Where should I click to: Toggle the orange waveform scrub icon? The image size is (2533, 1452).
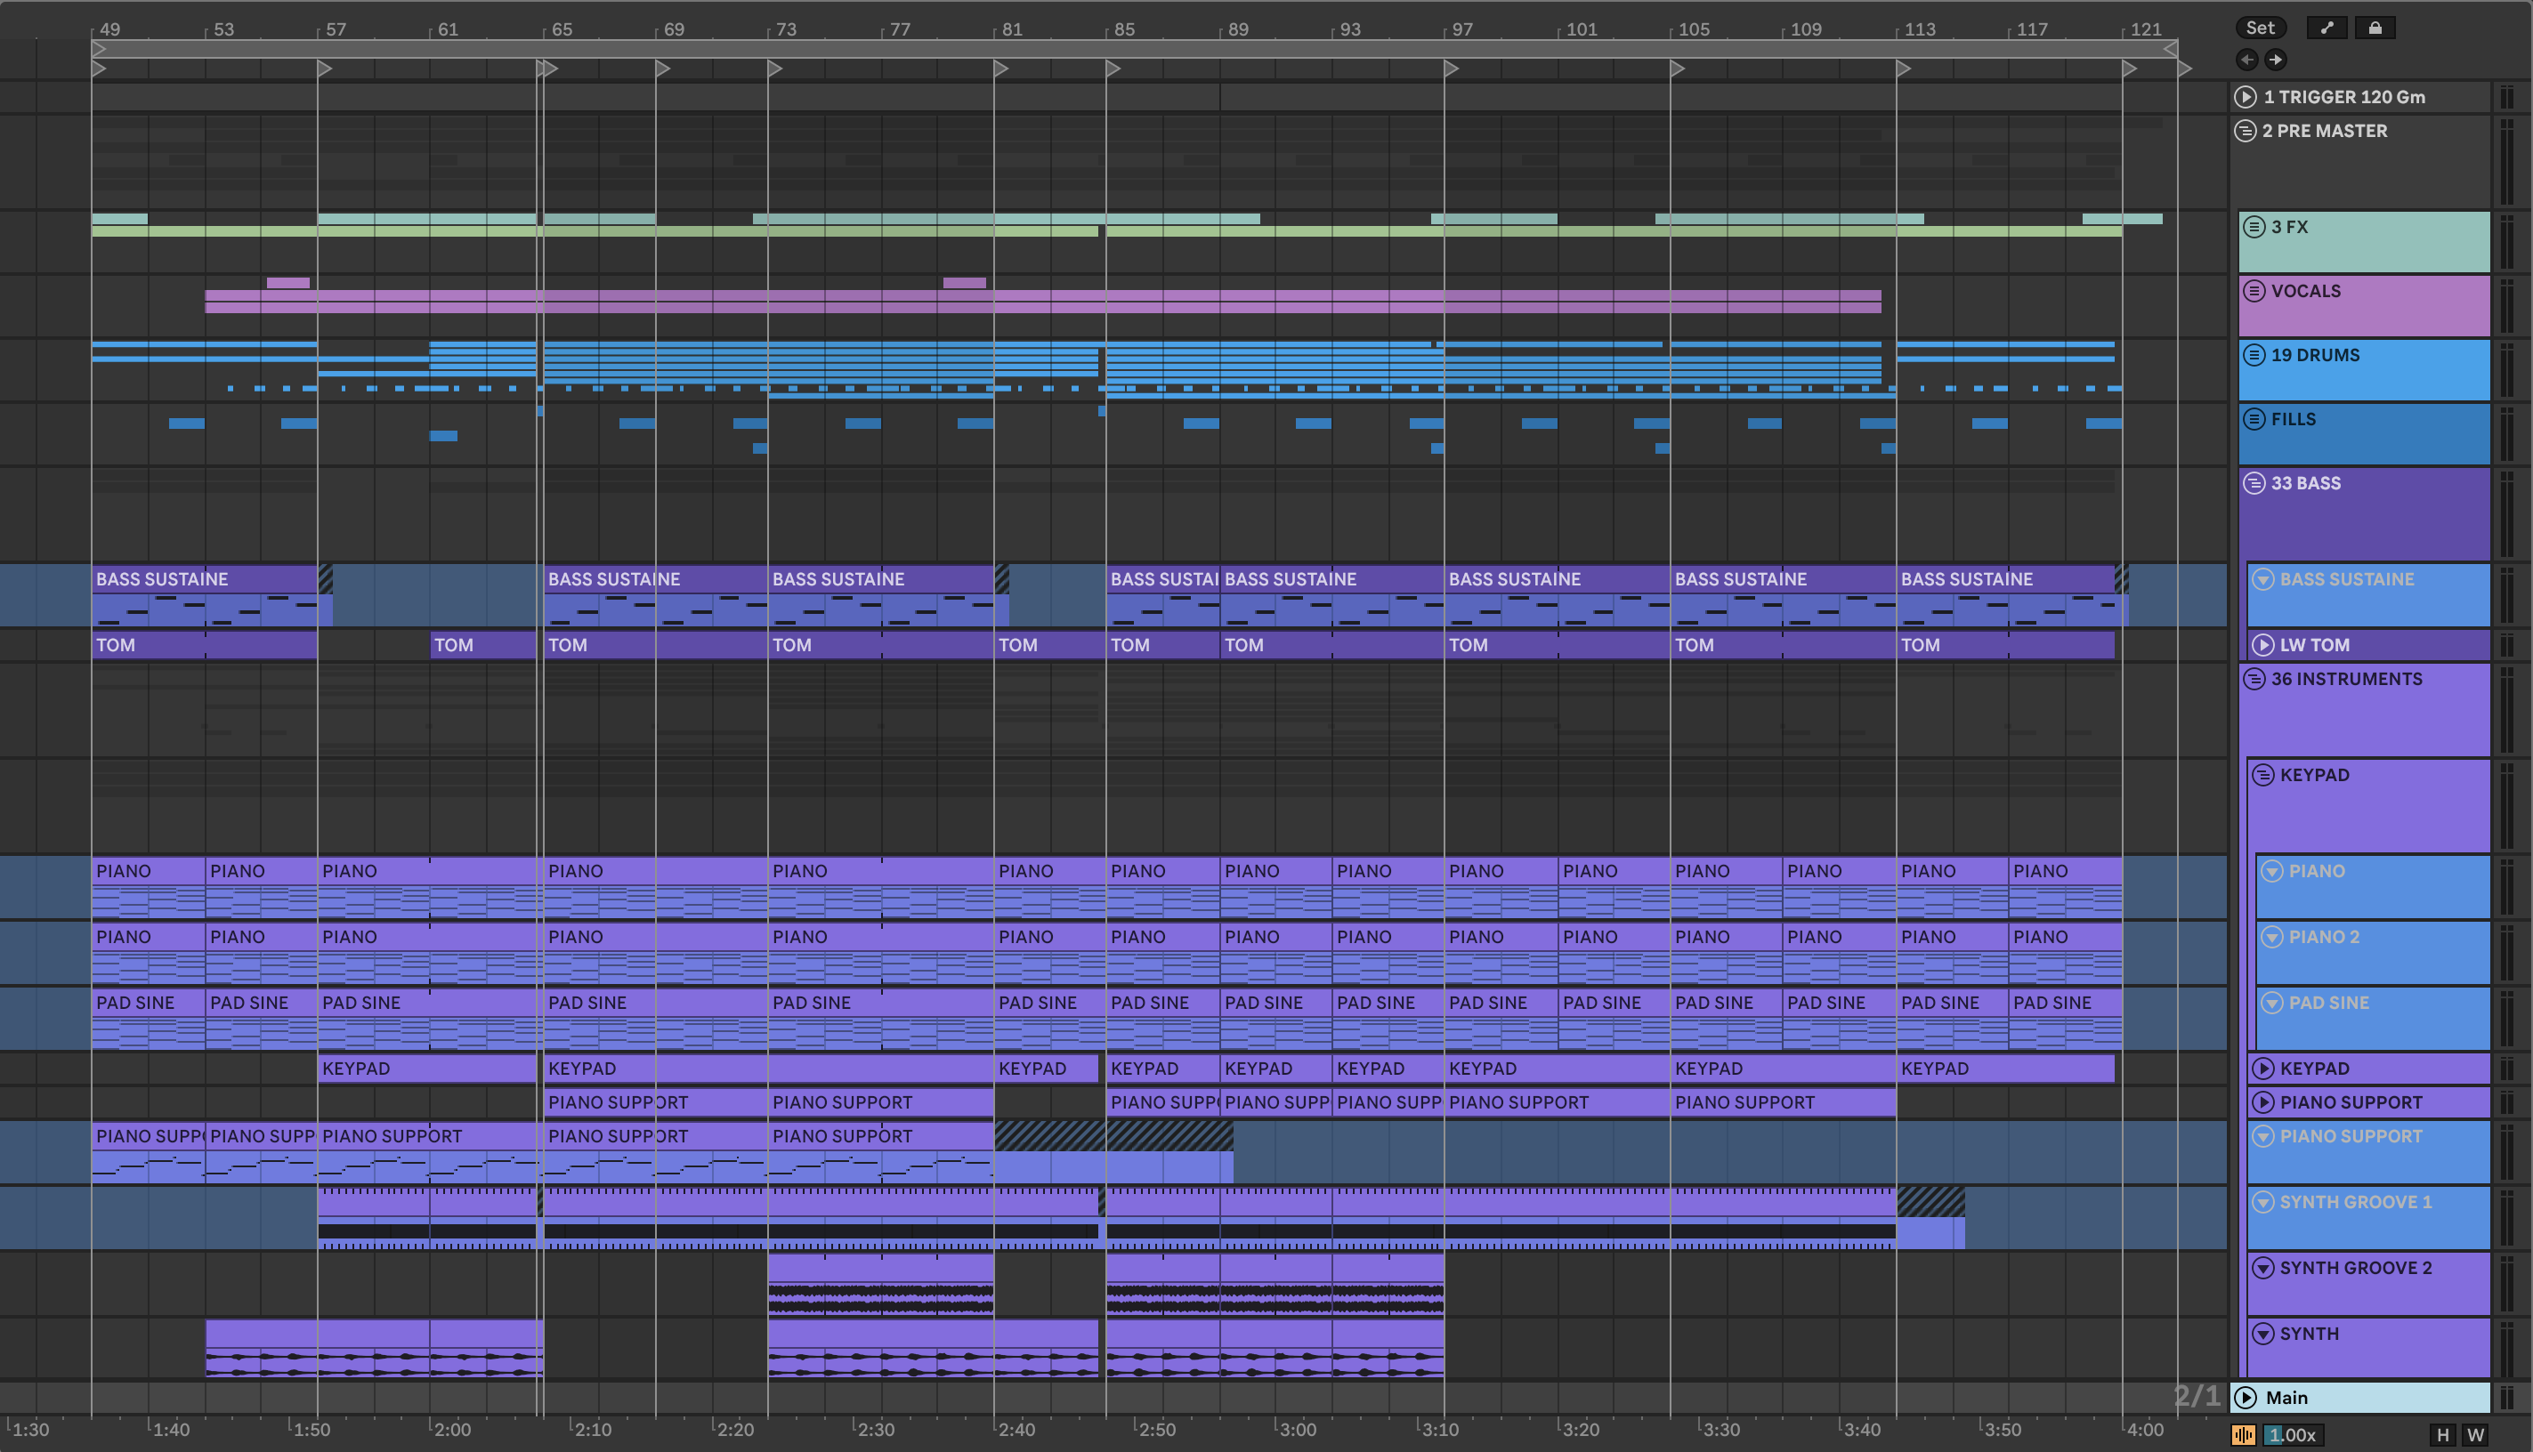tap(2244, 1435)
